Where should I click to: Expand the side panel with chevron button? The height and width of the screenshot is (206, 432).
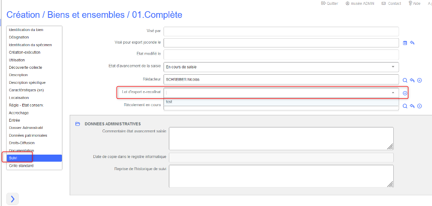click(12, 198)
